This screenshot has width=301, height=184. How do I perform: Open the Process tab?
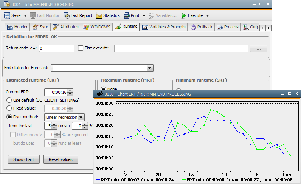(x=228, y=27)
